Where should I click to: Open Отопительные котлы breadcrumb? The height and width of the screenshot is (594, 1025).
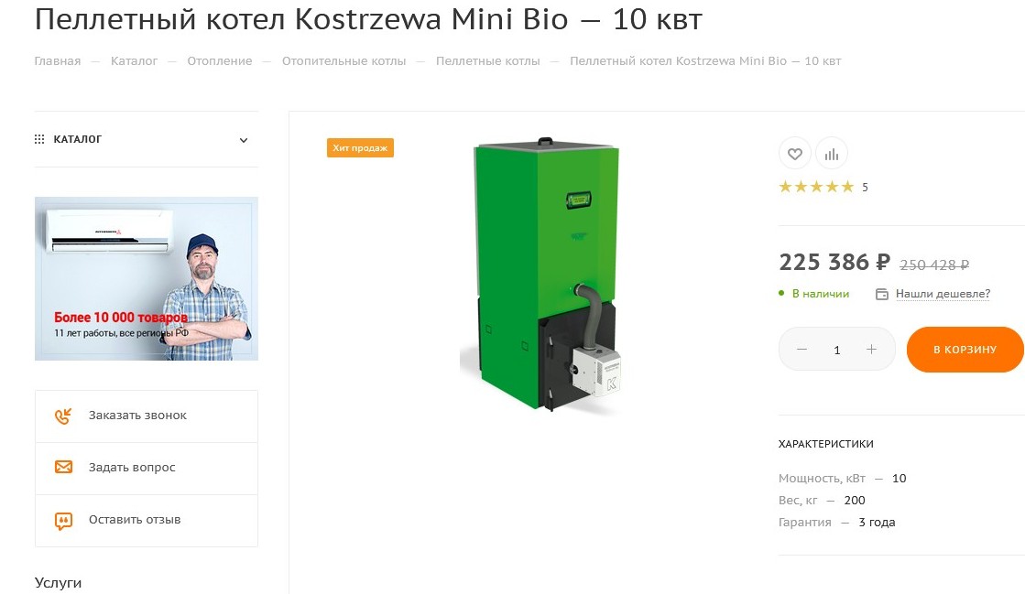pos(343,61)
